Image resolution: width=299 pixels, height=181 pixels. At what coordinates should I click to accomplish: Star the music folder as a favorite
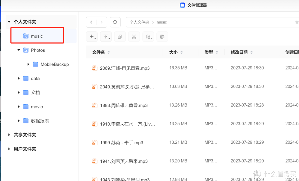pos(297,22)
